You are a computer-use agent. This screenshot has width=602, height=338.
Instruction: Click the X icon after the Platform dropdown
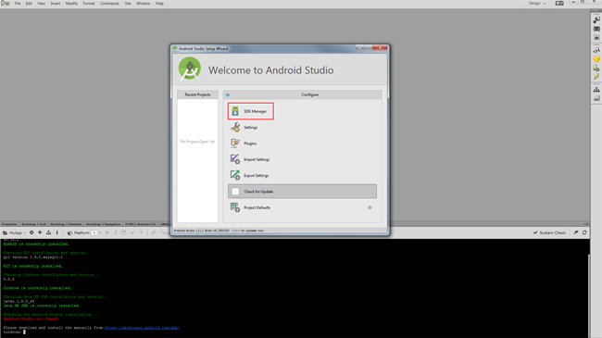107,232
